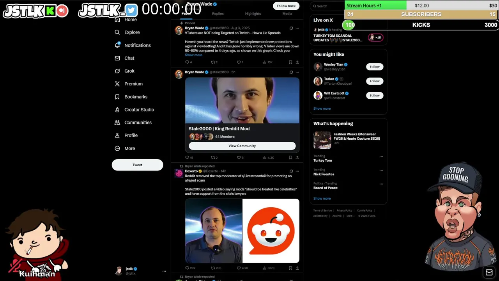Open Grok icon on the Dexerto post

pos(291,171)
